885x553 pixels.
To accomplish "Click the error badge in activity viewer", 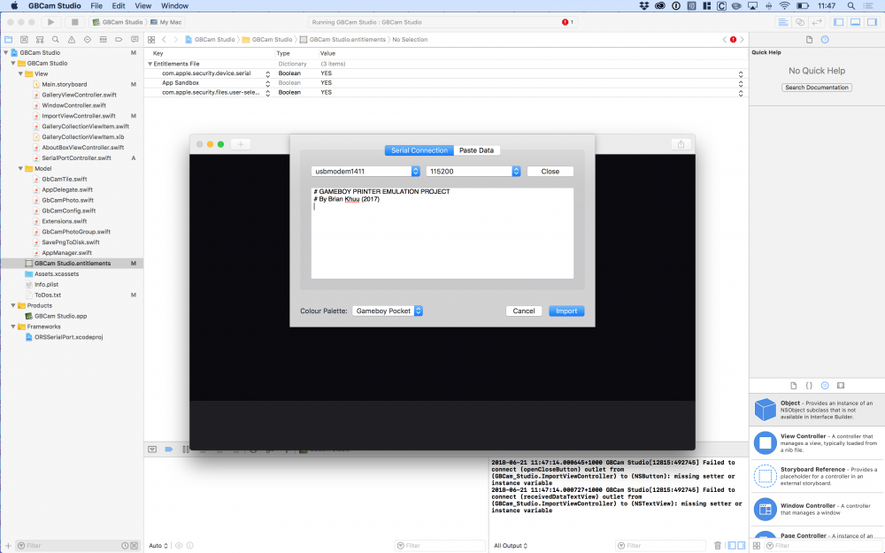I will coord(567,22).
